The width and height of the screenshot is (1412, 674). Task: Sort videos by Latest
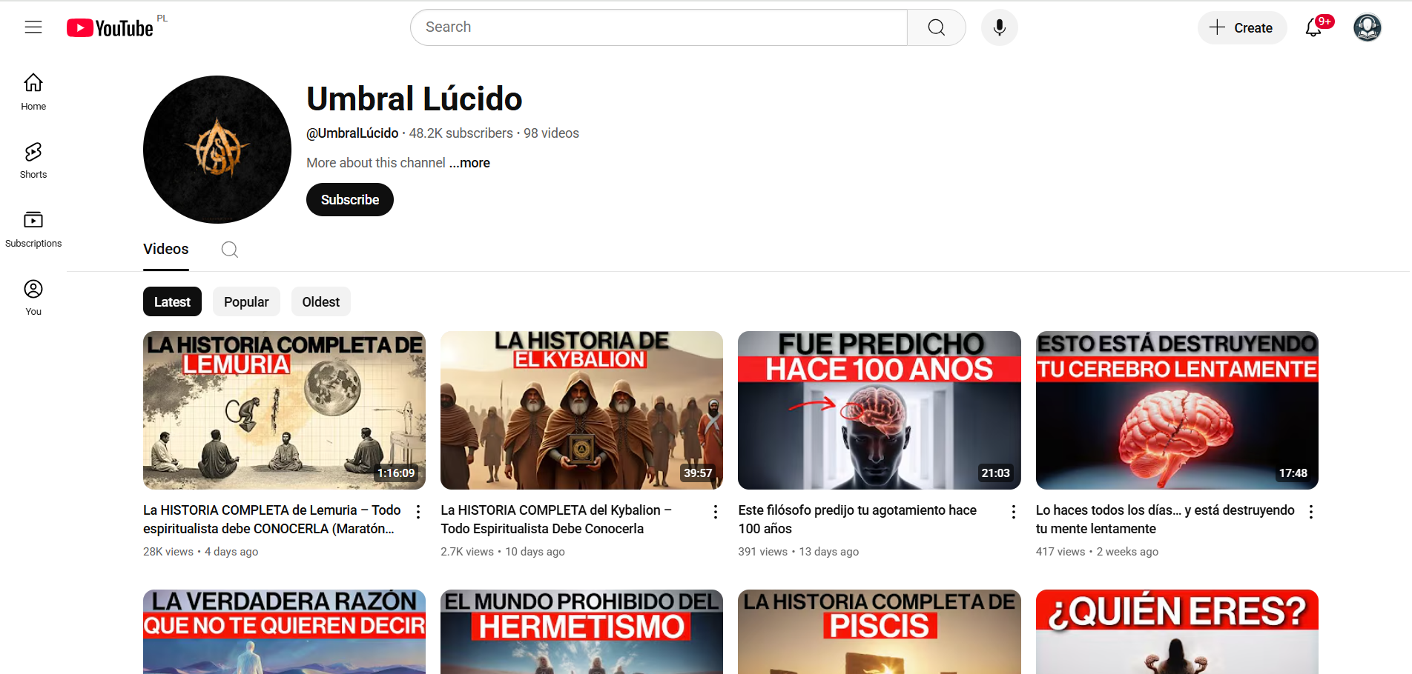pyautogui.click(x=172, y=301)
